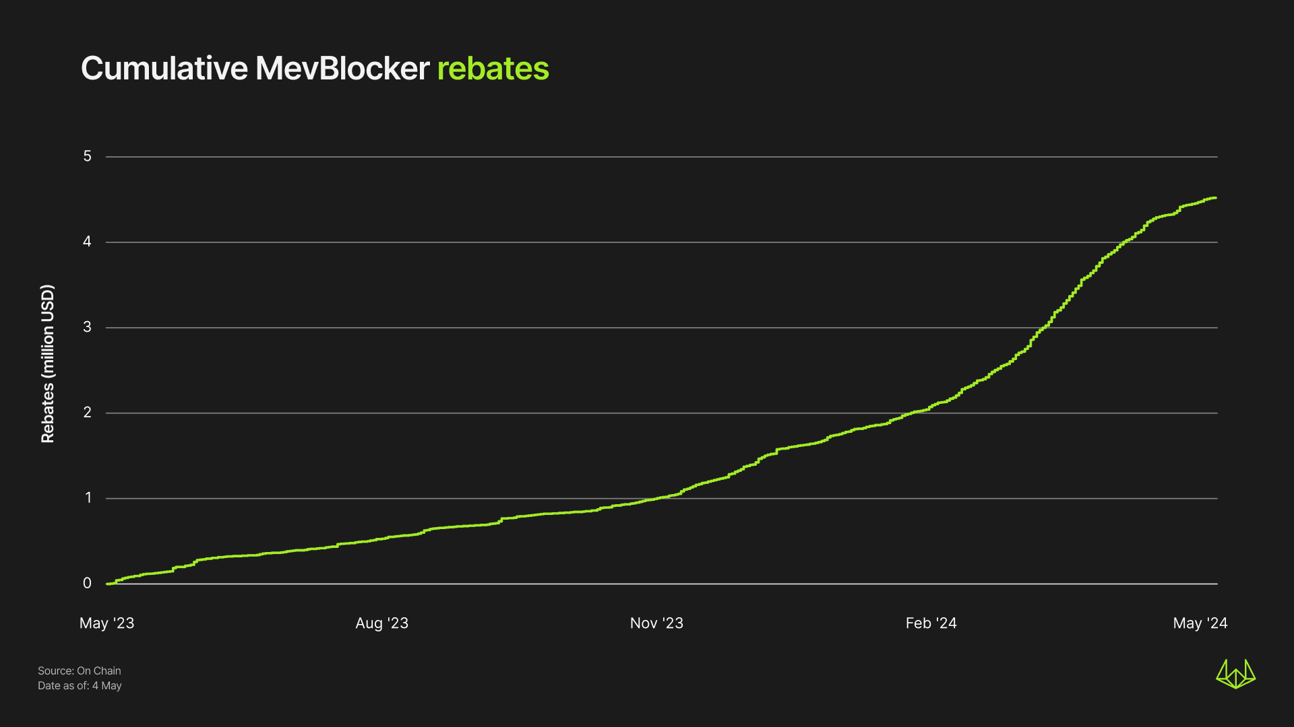The height and width of the screenshot is (727, 1294).
Task: Click the green CoW logo icon
Action: click(x=1235, y=674)
